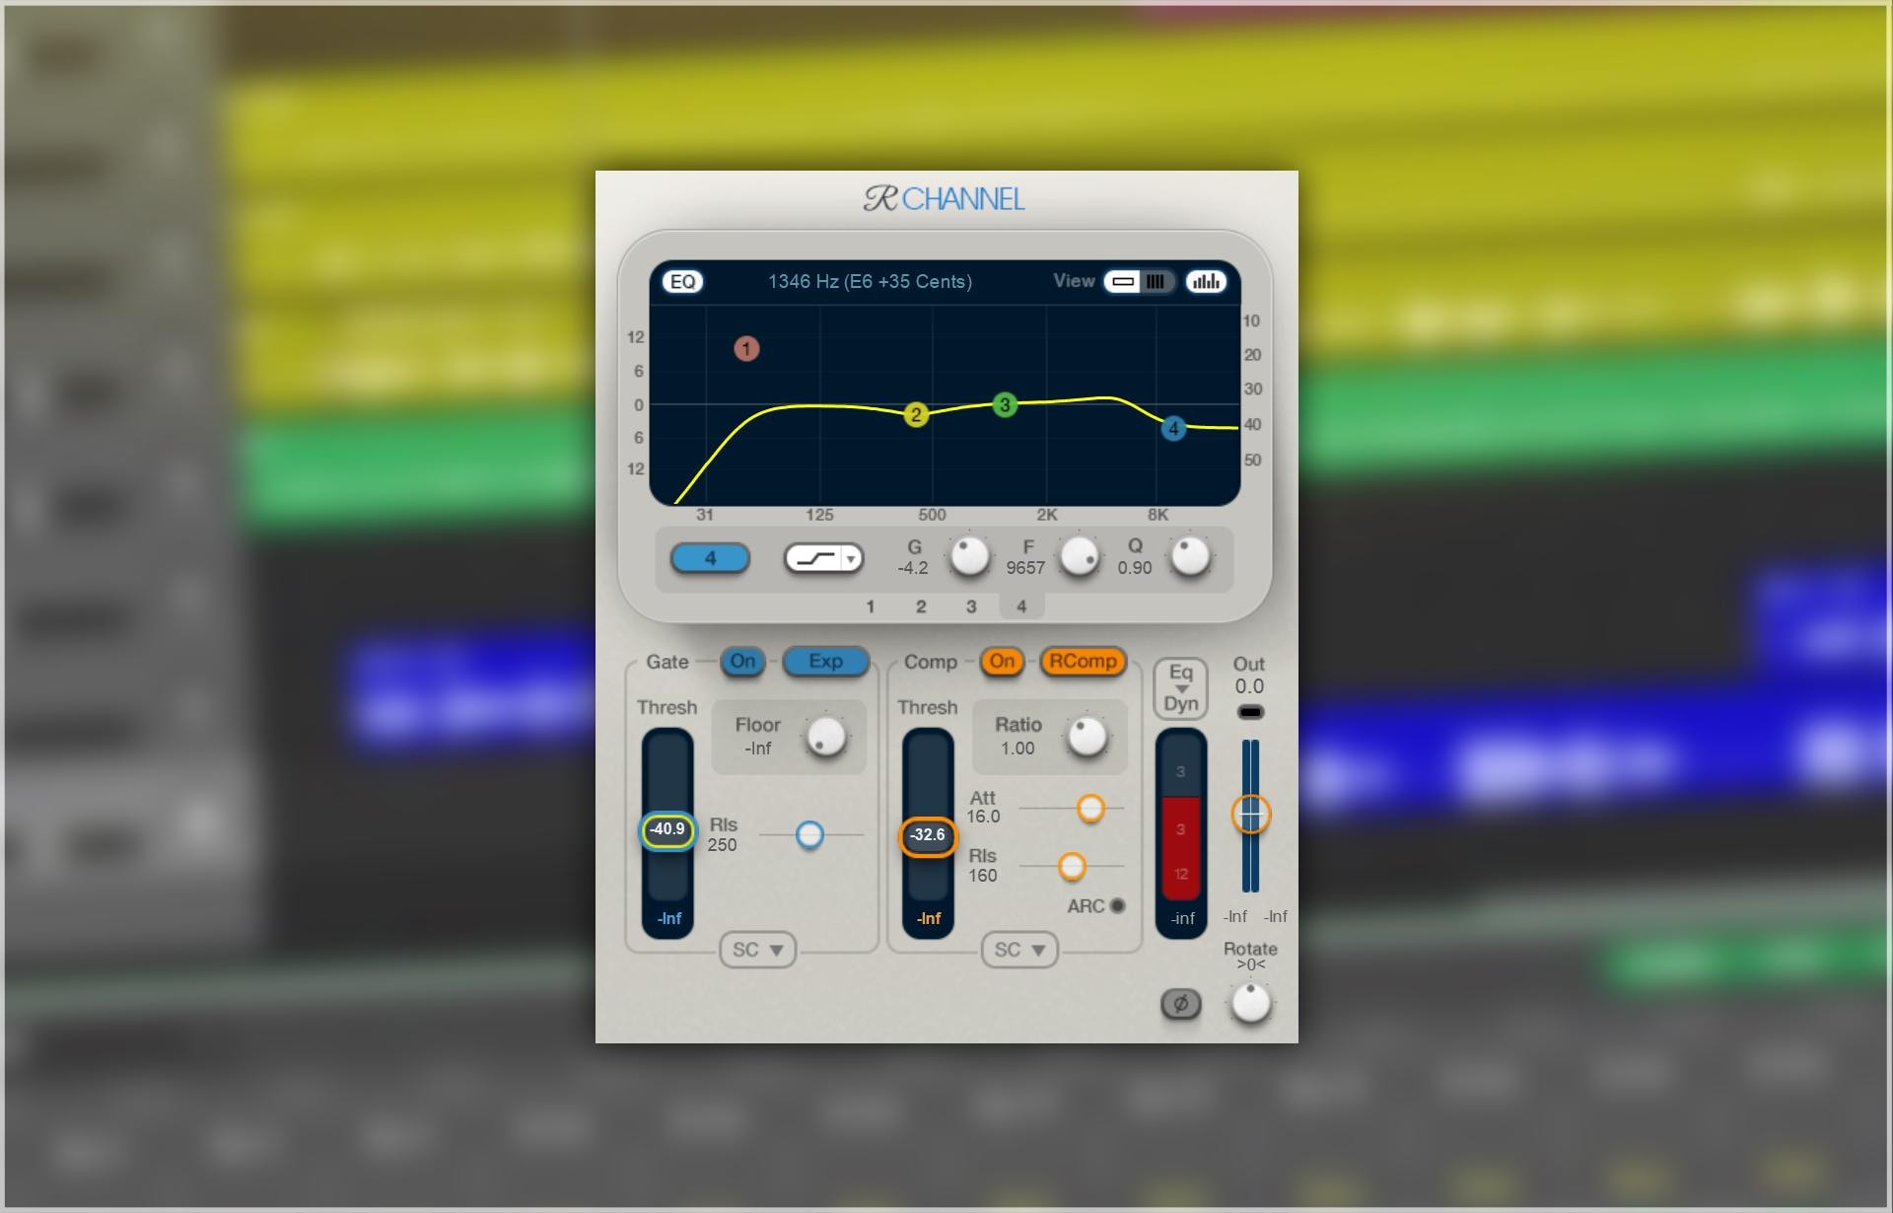Image resolution: width=1893 pixels, height=1213 pixels.
Task: Click the output clip indicator
Action: tap(1250, 712)
